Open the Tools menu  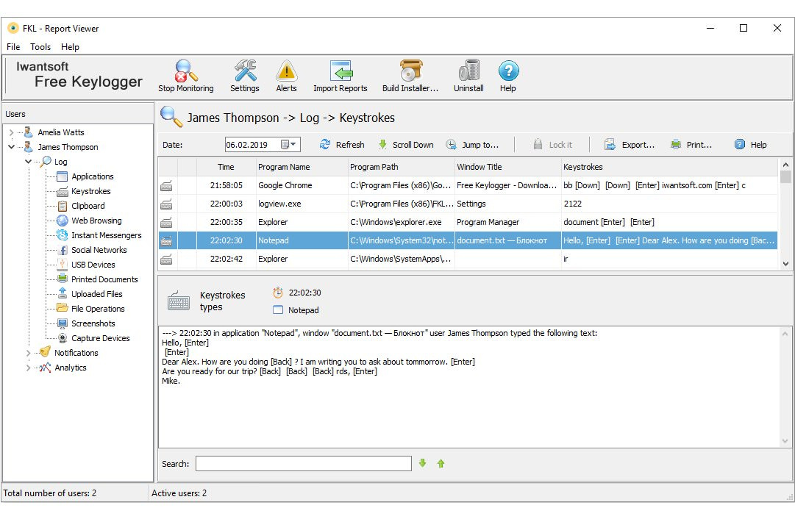(40, 47)
